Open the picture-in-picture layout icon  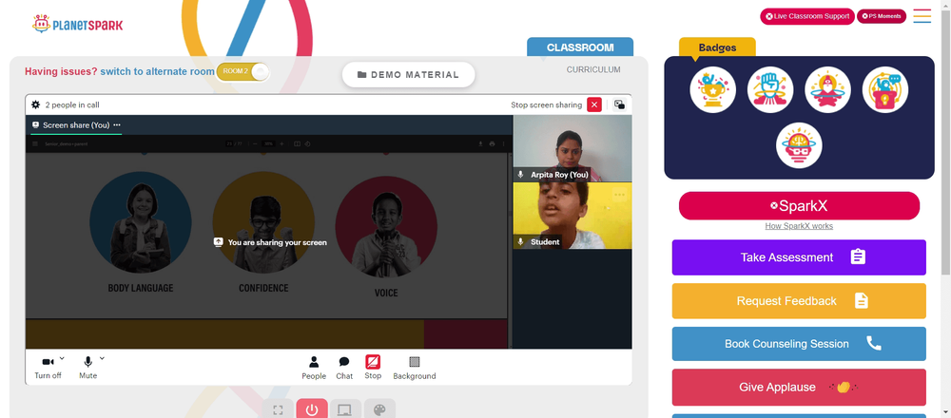coord(619,104)
